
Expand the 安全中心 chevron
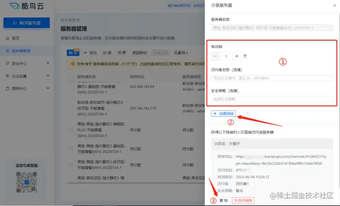[48, 63]
